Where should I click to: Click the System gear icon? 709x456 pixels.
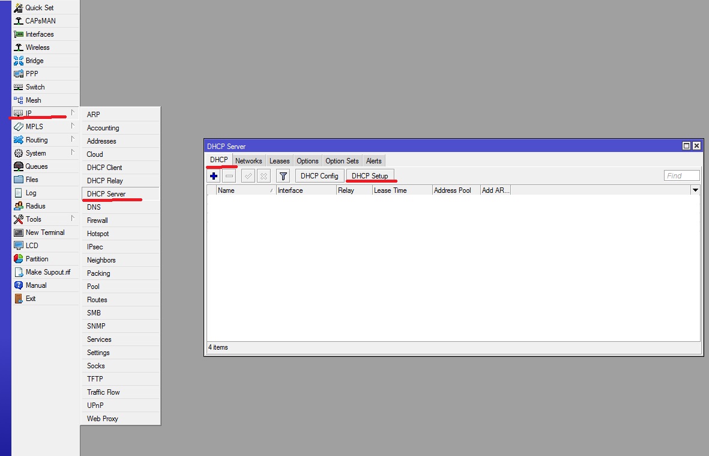(19, 153)
